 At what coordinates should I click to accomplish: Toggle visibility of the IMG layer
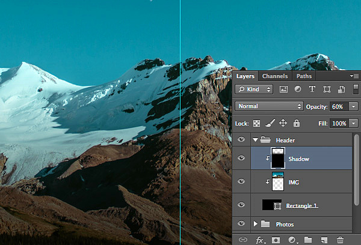click(x=241, y=181)
